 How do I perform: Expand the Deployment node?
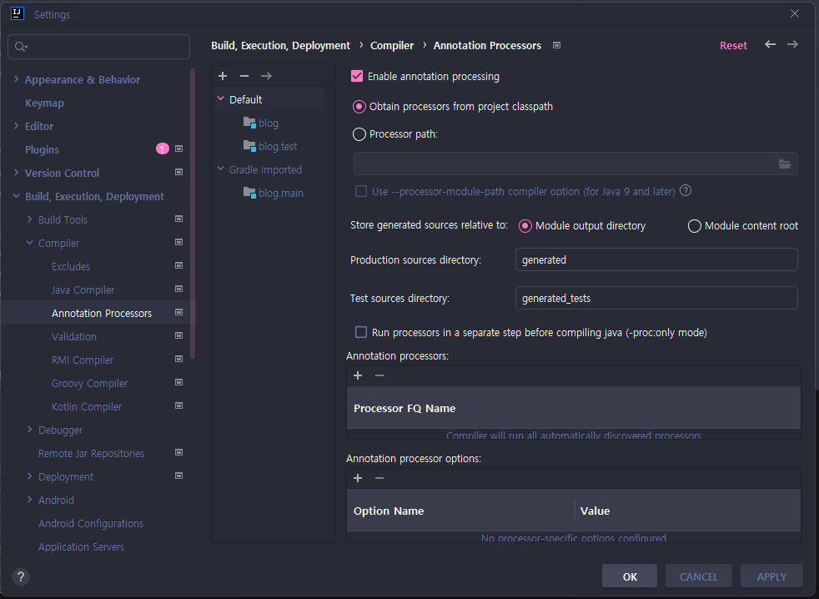[30, 476]
